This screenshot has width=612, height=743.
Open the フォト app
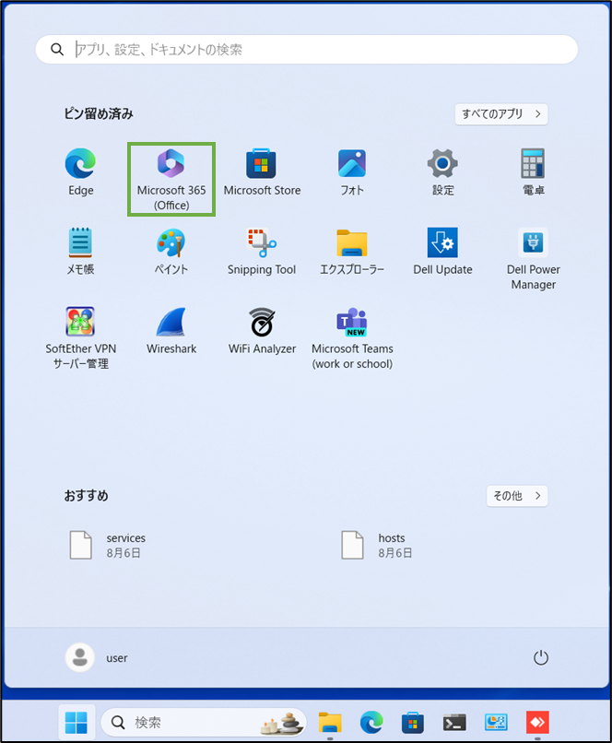tap(352, 172)
